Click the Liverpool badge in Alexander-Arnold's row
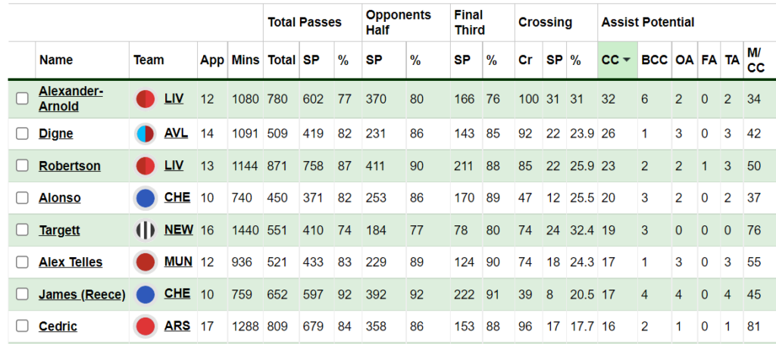The width and height of the screenshot is (776, 344). pos(145,99)
